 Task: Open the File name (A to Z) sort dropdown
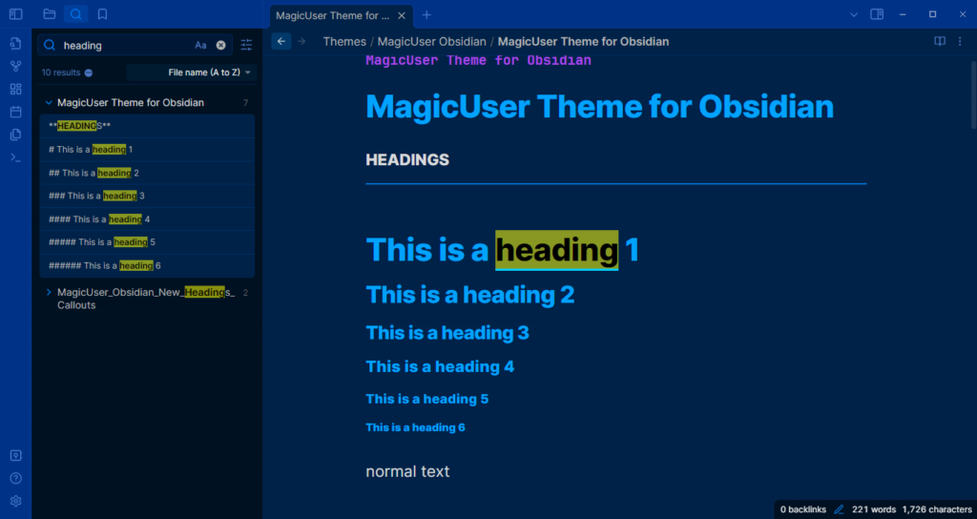click(191, 73)
